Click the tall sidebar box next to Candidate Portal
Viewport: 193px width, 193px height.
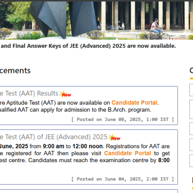(x=191, y=109)
